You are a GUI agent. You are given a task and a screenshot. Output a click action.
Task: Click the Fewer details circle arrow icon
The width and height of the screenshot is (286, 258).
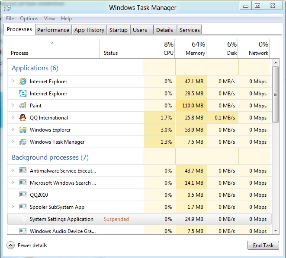(x=10, y=245)
